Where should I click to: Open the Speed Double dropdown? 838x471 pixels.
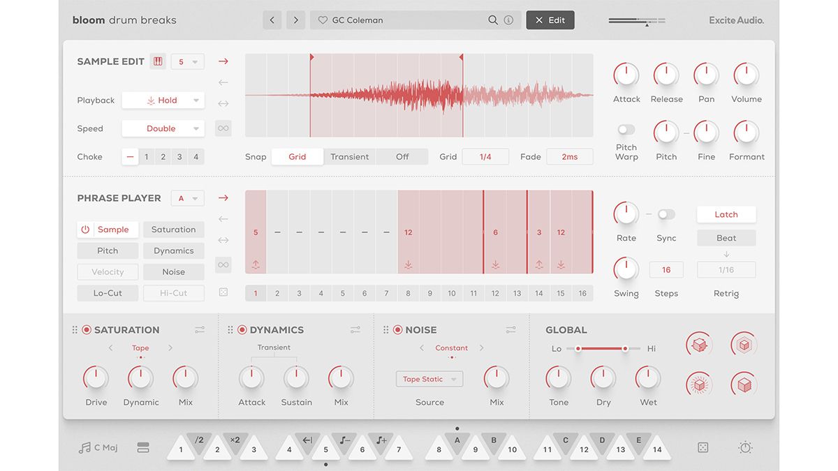[x=163, y=128]
